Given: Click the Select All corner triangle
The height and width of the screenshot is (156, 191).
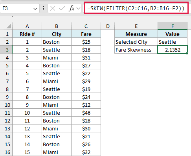Looking at the screenshot, I should [x=9, y=26].
